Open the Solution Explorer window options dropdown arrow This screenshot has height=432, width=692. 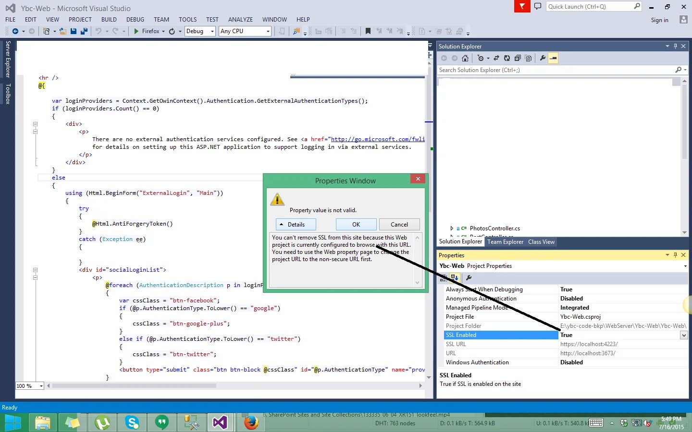pos(667,46)
